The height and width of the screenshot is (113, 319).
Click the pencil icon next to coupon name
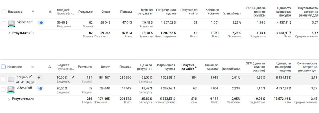(31, 76)
